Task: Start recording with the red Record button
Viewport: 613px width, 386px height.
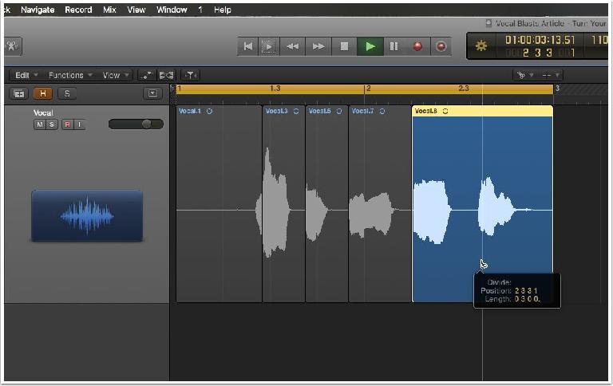Action: coord(417,46)
